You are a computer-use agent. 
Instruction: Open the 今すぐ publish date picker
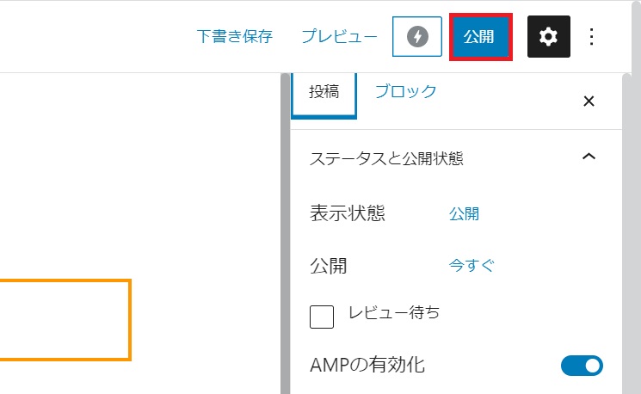pos(472,266)
